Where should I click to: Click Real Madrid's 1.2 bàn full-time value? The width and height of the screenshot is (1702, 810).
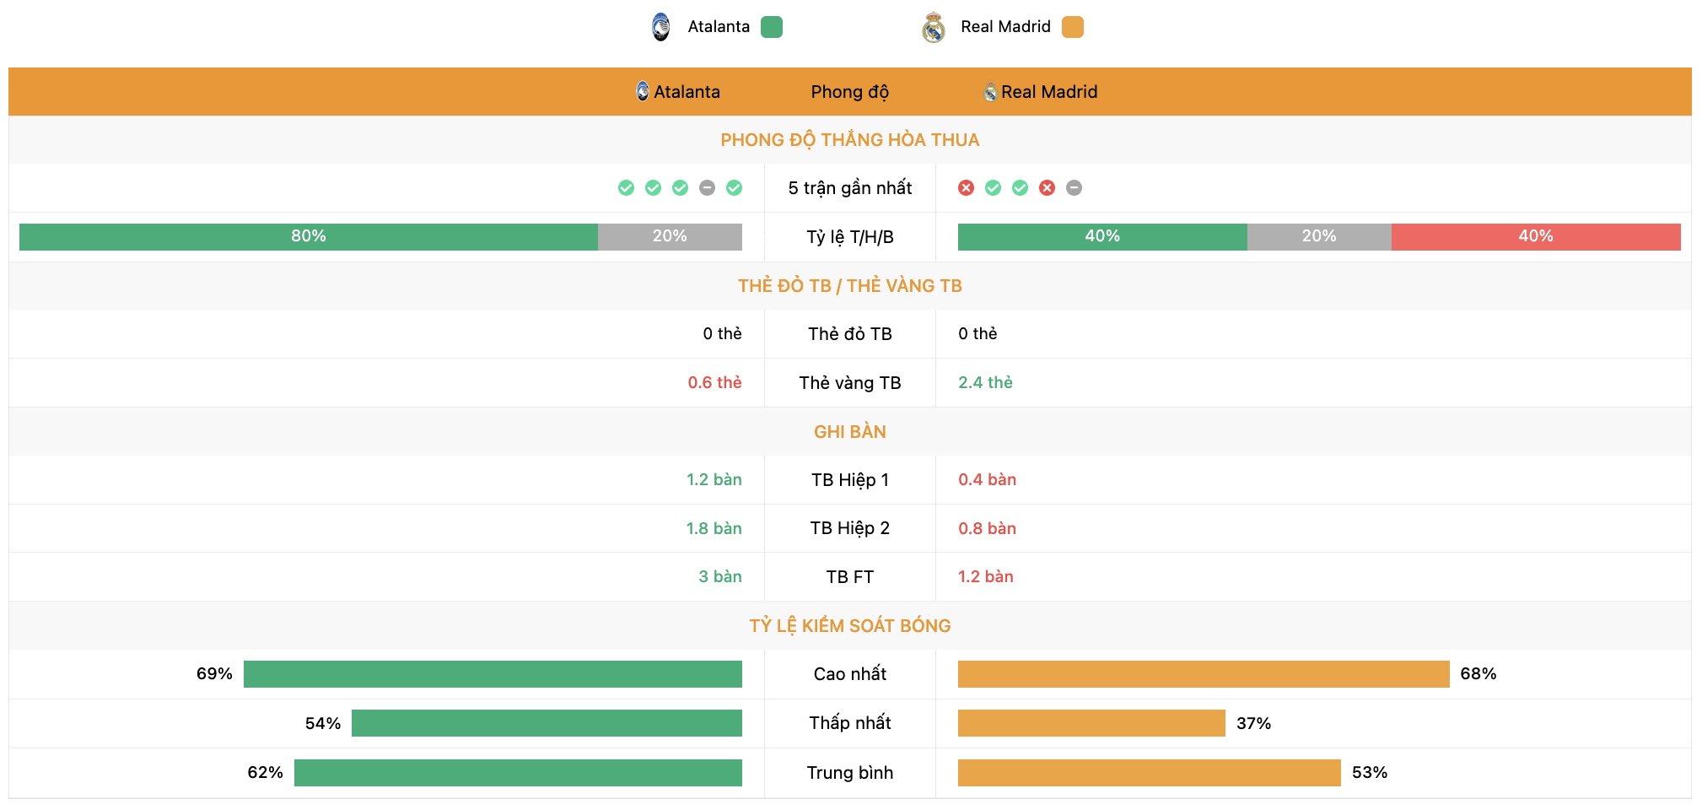[986, 577]
